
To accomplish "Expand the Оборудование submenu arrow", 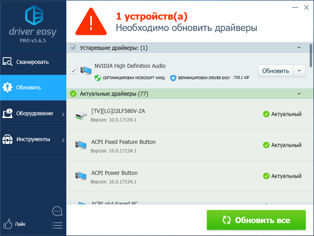I will tap(63, 114).
